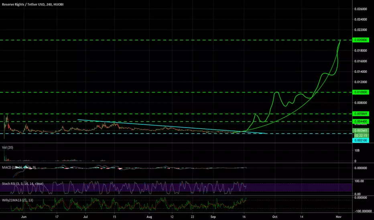Click the Oct date on time axis
Viewport: 374px width, 220px height.
(275, 217)
